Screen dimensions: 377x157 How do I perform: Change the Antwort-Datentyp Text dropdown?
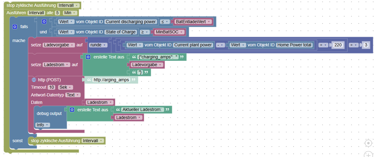click(73, 95)
